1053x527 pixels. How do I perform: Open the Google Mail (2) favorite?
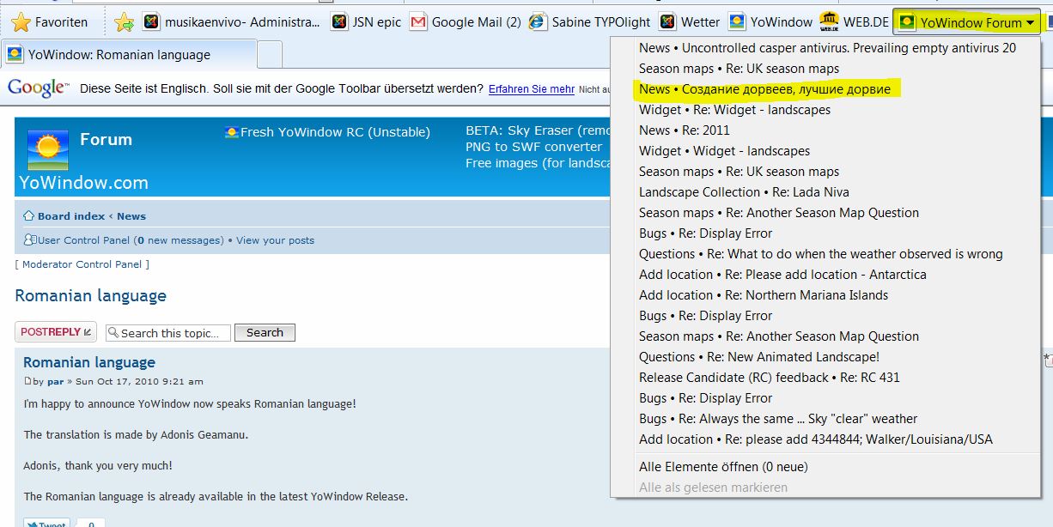(466, 22)
